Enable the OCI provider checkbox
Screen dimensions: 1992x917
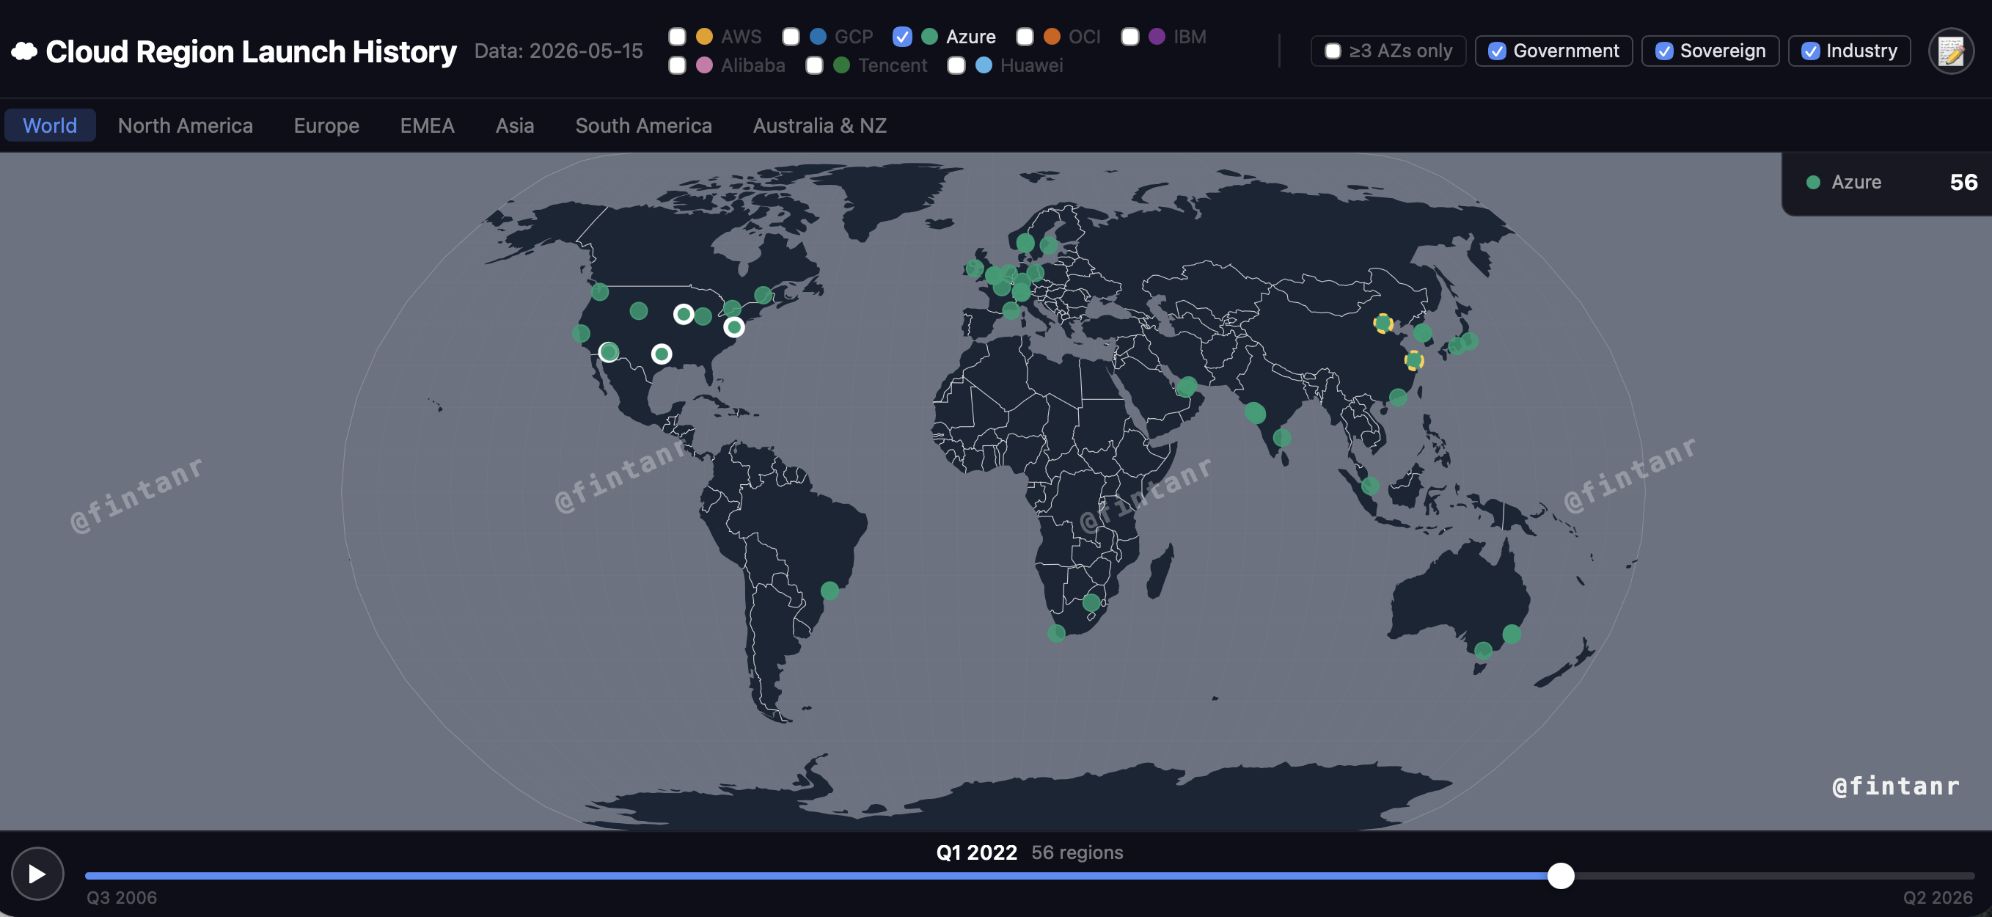1025,37
